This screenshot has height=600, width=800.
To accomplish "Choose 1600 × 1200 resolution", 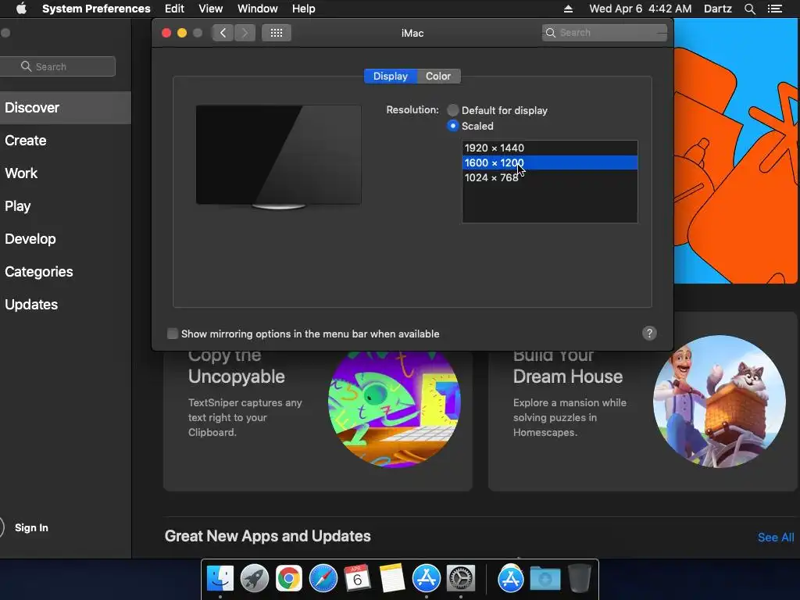I will pos(549,162).
